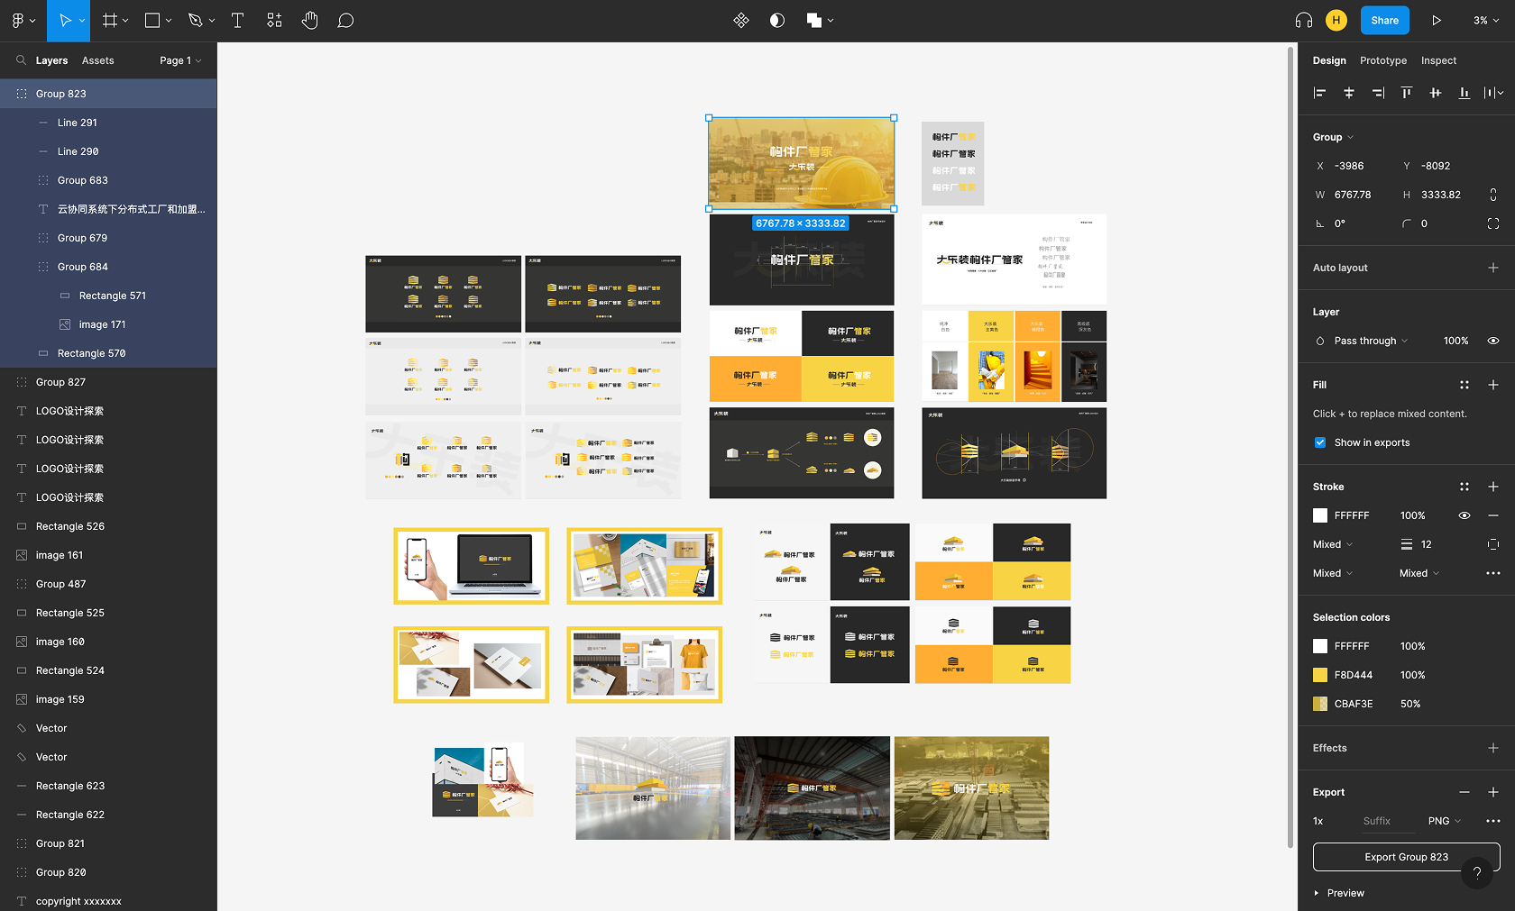Switch to Assets tab
The height and width of the screenshot is (911, 1515).
click(97, 60)
